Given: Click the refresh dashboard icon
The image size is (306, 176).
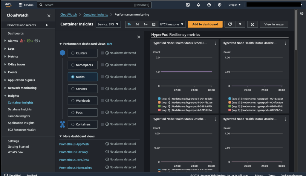Looking at the screenshot, I should click(230, 24).
